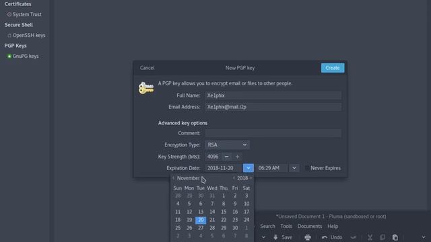Choose November 21 in the calendar
Image resolution: width=431 pixels, height=242 pixels.
pyautogui.click(x=212, y=220)
